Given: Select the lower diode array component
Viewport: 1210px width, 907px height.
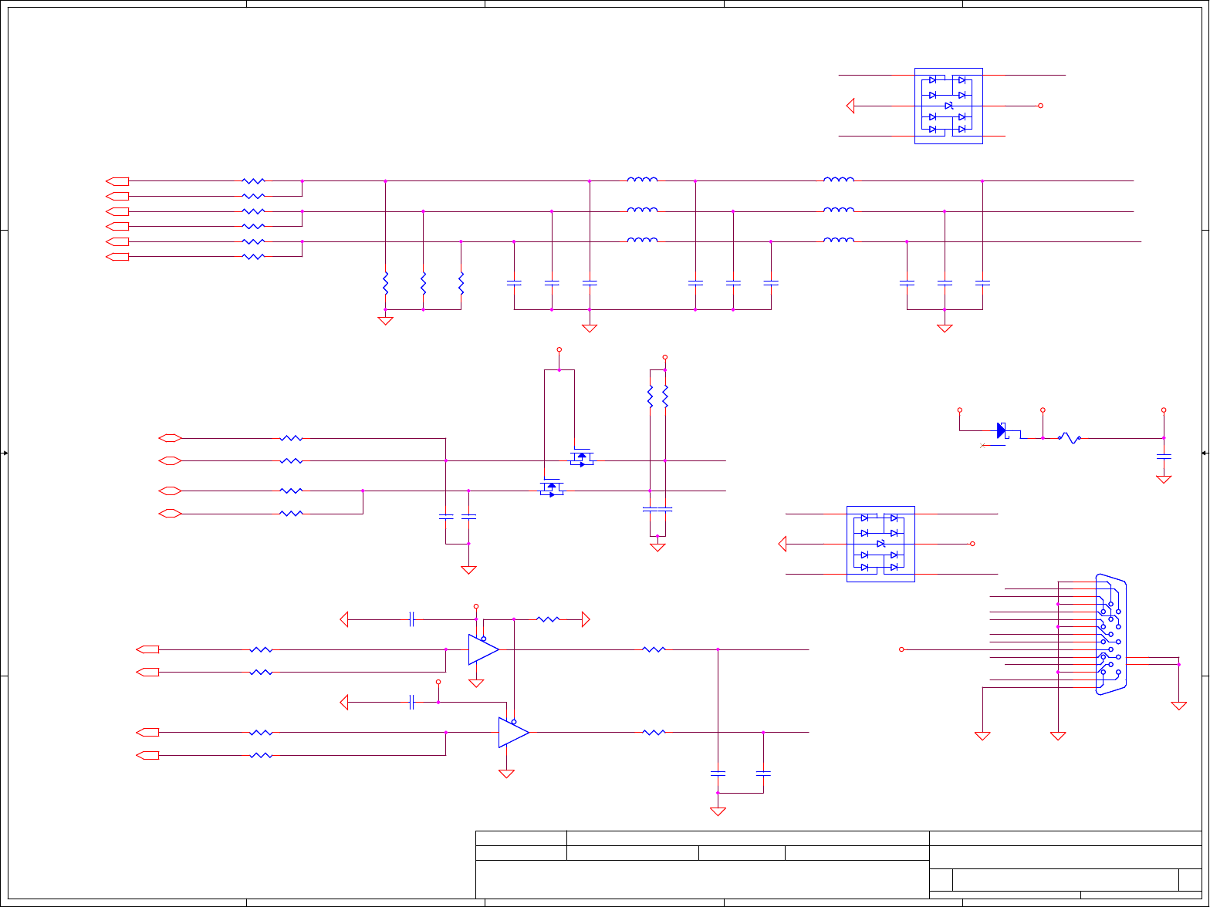Looking at the screenshot, I should [x=880, y=544].
